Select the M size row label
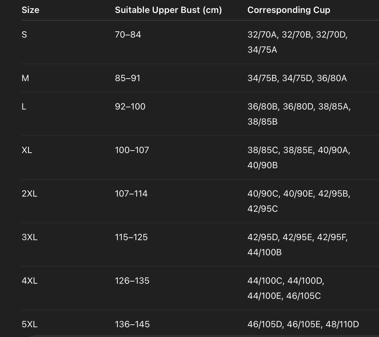 point(25,78)
